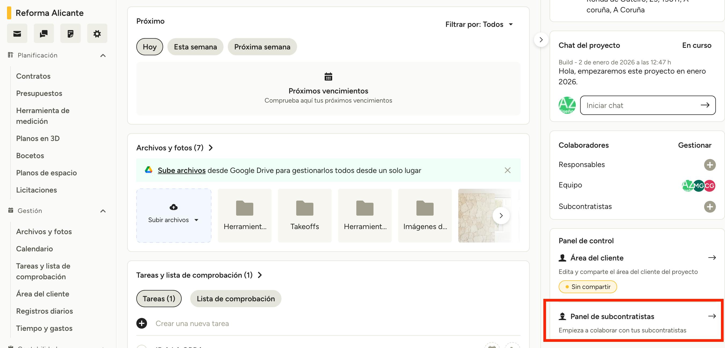Screen dimensions: 725x348
Task: Open the mail envelope icon
Action: 17,34
